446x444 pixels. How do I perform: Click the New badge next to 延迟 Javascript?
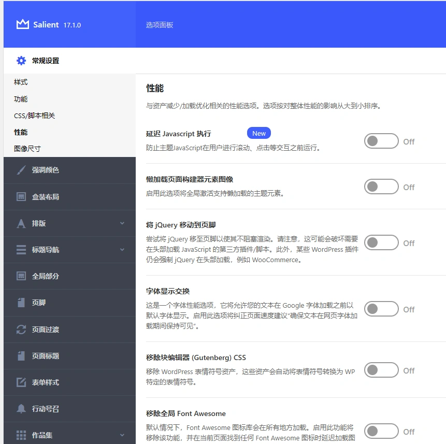pos(258,133)
